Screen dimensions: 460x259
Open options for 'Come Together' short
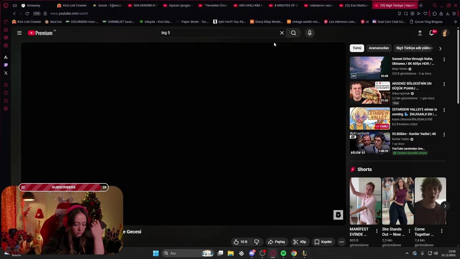click(x=442, y=231)
